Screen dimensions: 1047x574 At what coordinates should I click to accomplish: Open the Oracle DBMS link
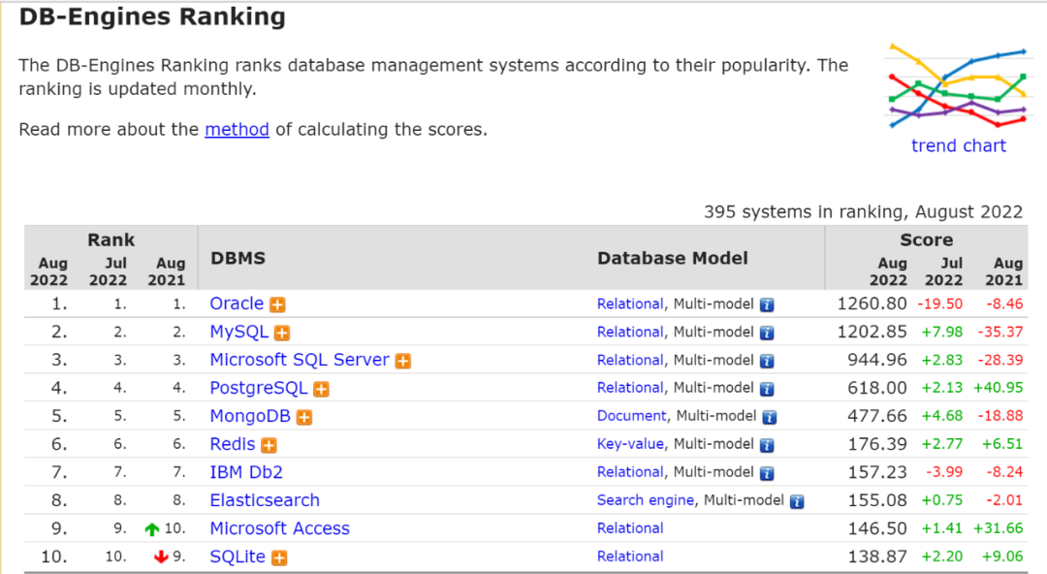237,303
